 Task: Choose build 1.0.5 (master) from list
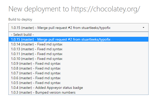coord(36,83)
